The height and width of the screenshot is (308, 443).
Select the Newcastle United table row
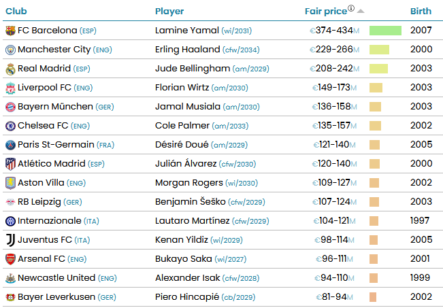tap(223, 278)
